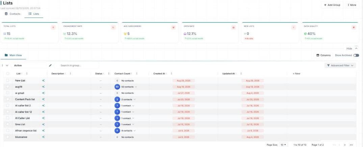The height and width of the screenshot is (147, 363).
Task: Click the Columns button
Action: pyautogui.click(x=323, y=56)
